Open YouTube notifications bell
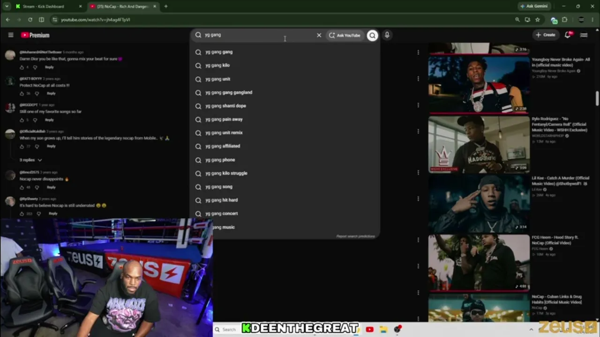The image size is (600, 337). (568, 35)
